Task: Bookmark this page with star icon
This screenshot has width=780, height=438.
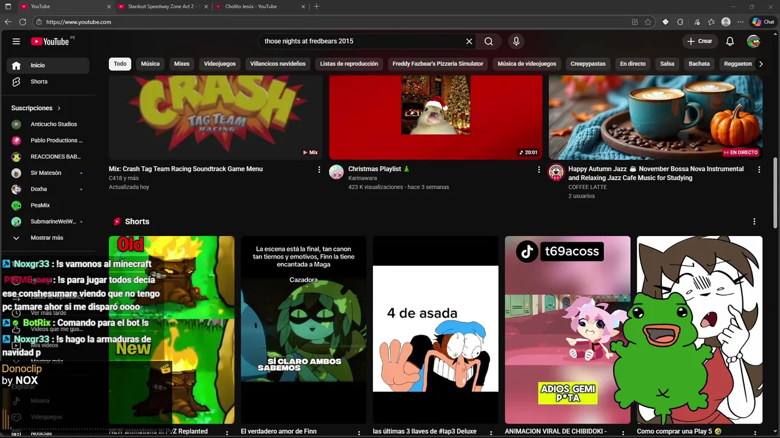Action: (x=648, y=22)
